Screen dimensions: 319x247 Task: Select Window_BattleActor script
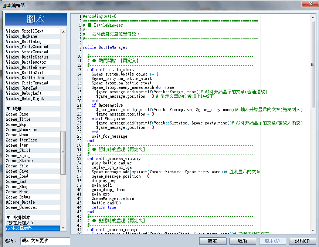[x=33, y=62]
